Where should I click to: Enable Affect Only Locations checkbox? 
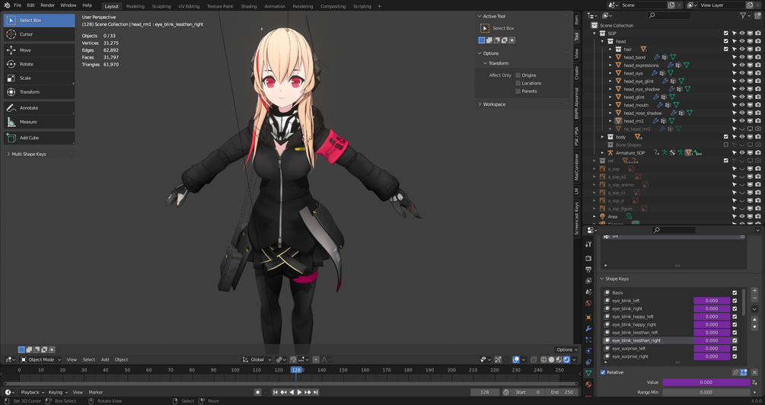tap(518, 83)
